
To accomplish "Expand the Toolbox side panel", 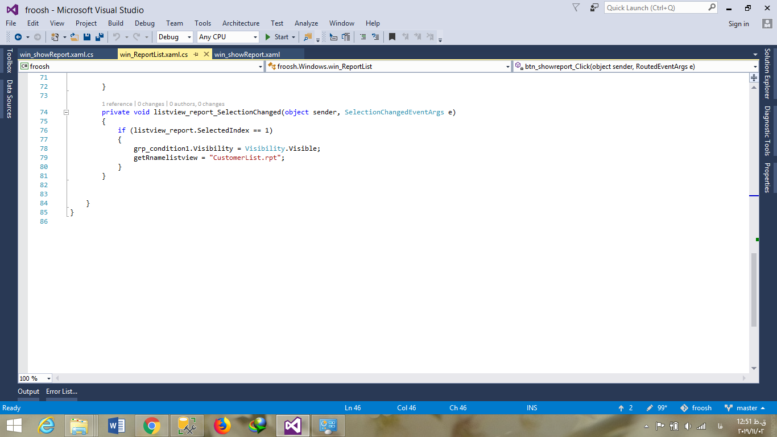I will (x=9, y=61).
